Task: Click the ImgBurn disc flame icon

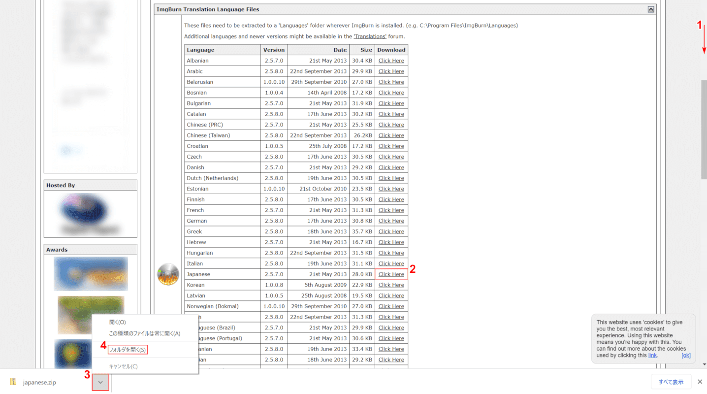Action: click(x=168, y=274)
